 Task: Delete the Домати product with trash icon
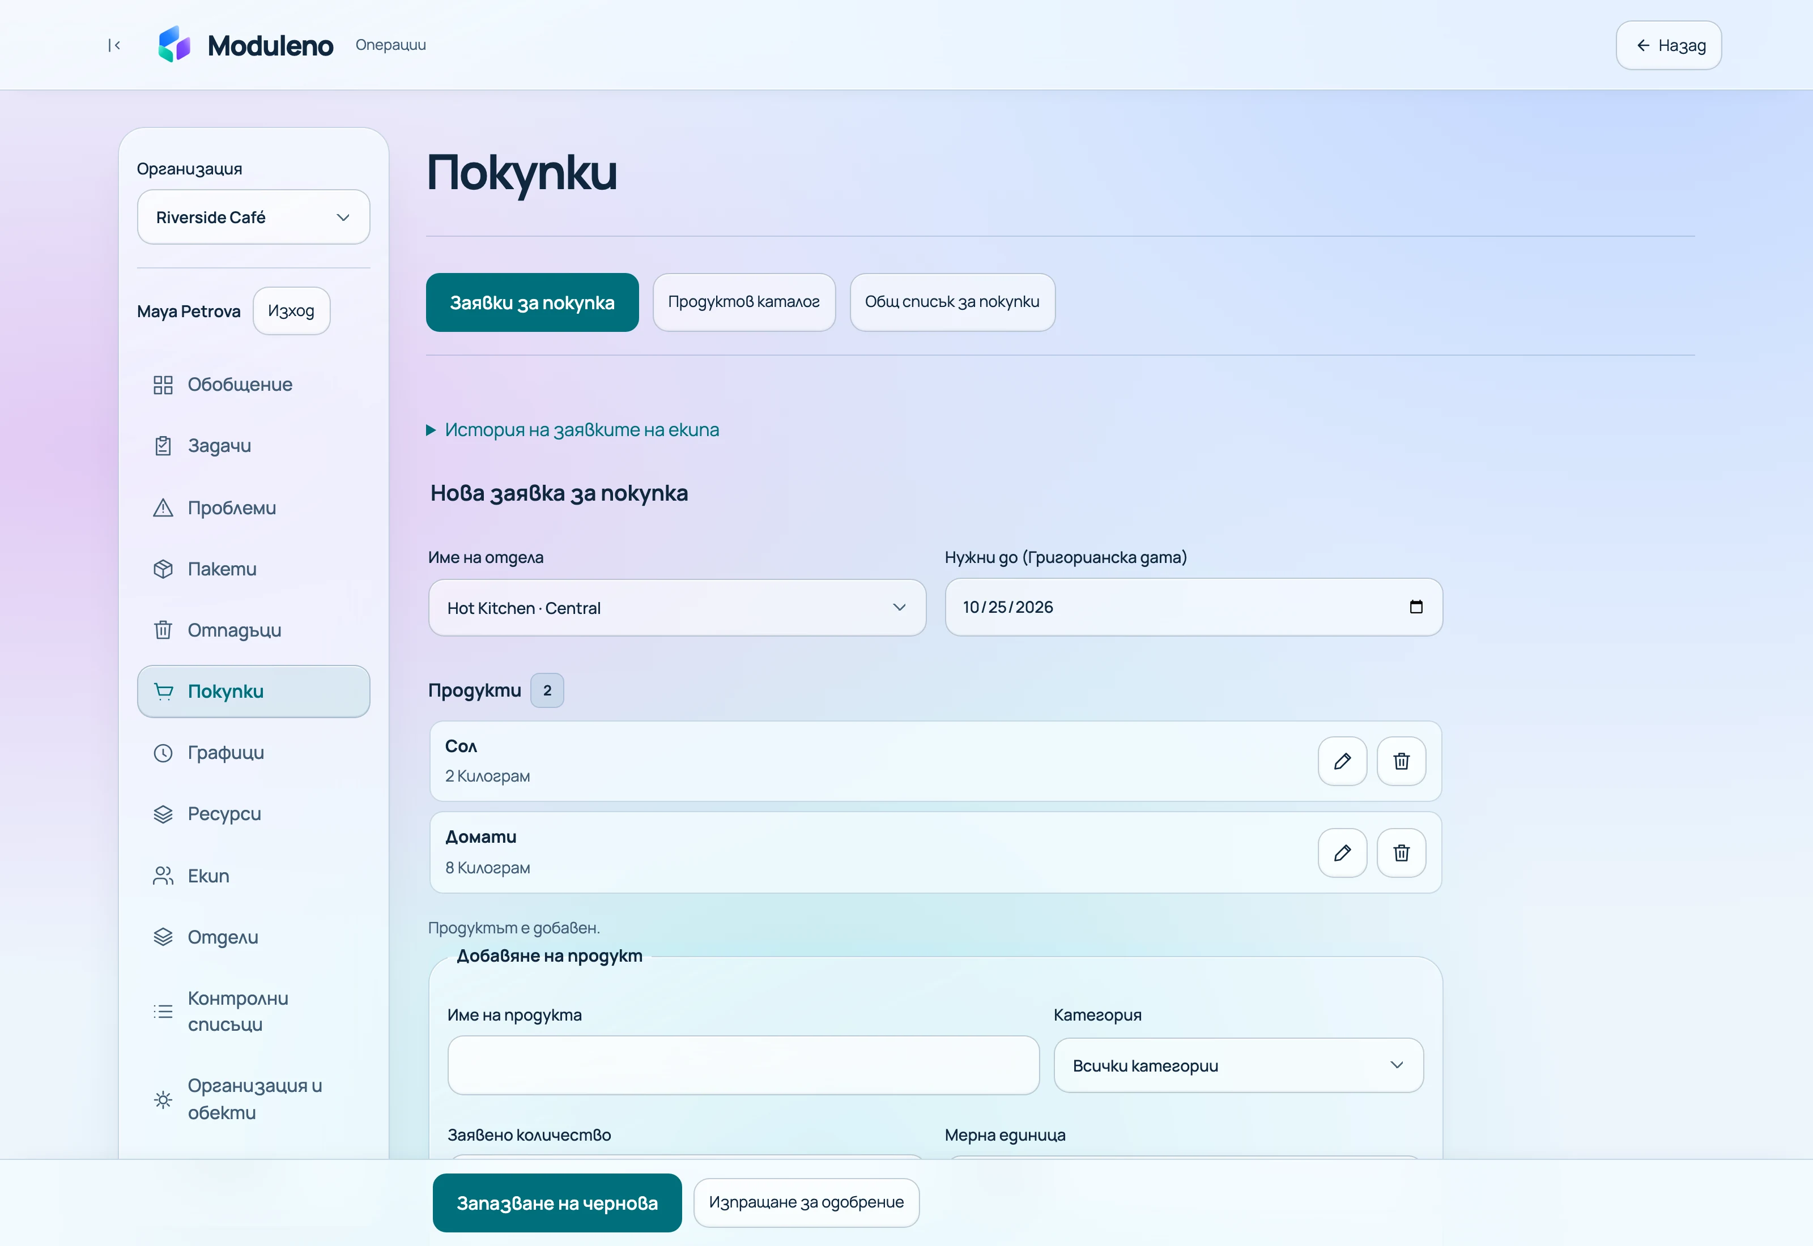tap(1401, 852)
